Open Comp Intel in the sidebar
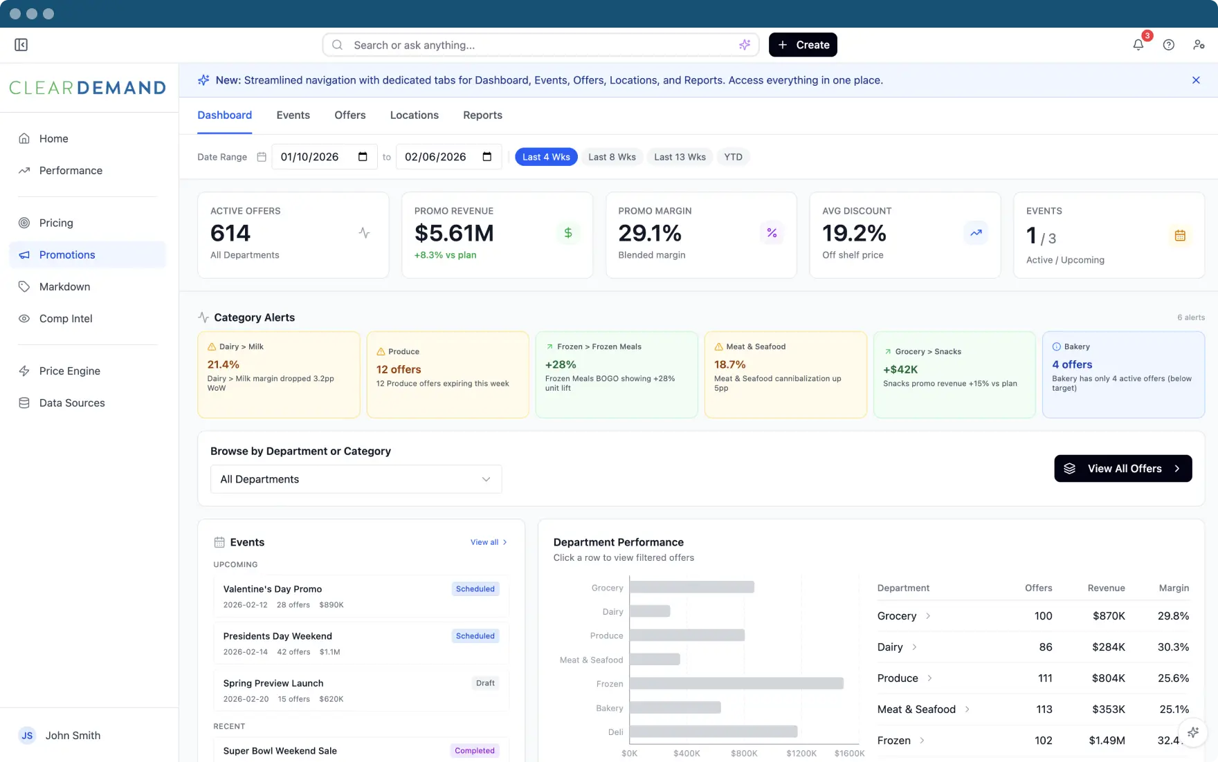The image size is (1218, 762). tap(66, 319)
